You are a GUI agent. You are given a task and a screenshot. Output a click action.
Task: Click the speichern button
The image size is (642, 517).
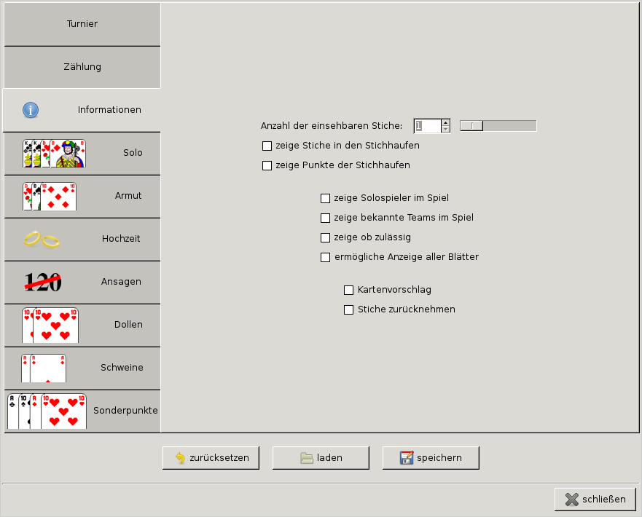(431, 458)
